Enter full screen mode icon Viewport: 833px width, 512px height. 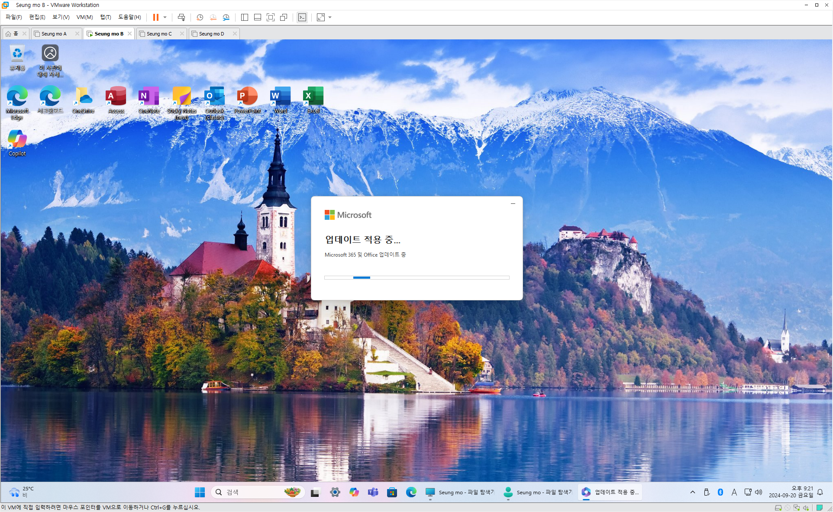tap(271, 17)
